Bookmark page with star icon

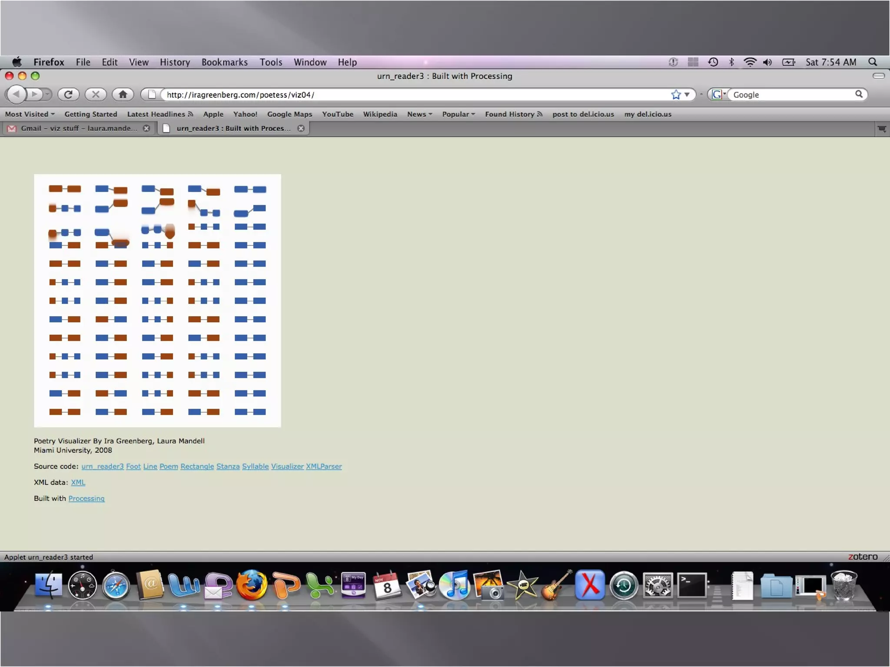[676, 95]
